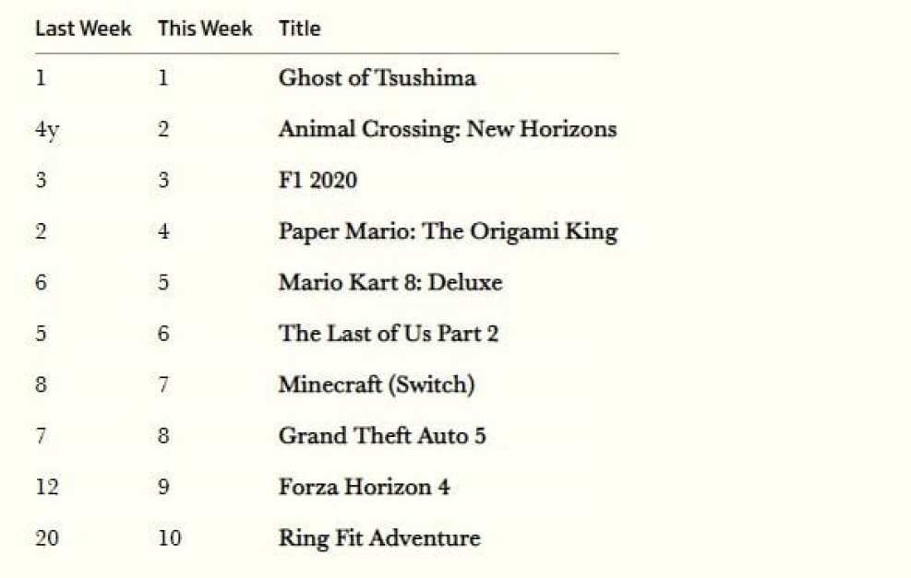This screenshot has height=578, width=911.
Task: Click the "4y" Last Week value
Action: click(x=46, y=130)
